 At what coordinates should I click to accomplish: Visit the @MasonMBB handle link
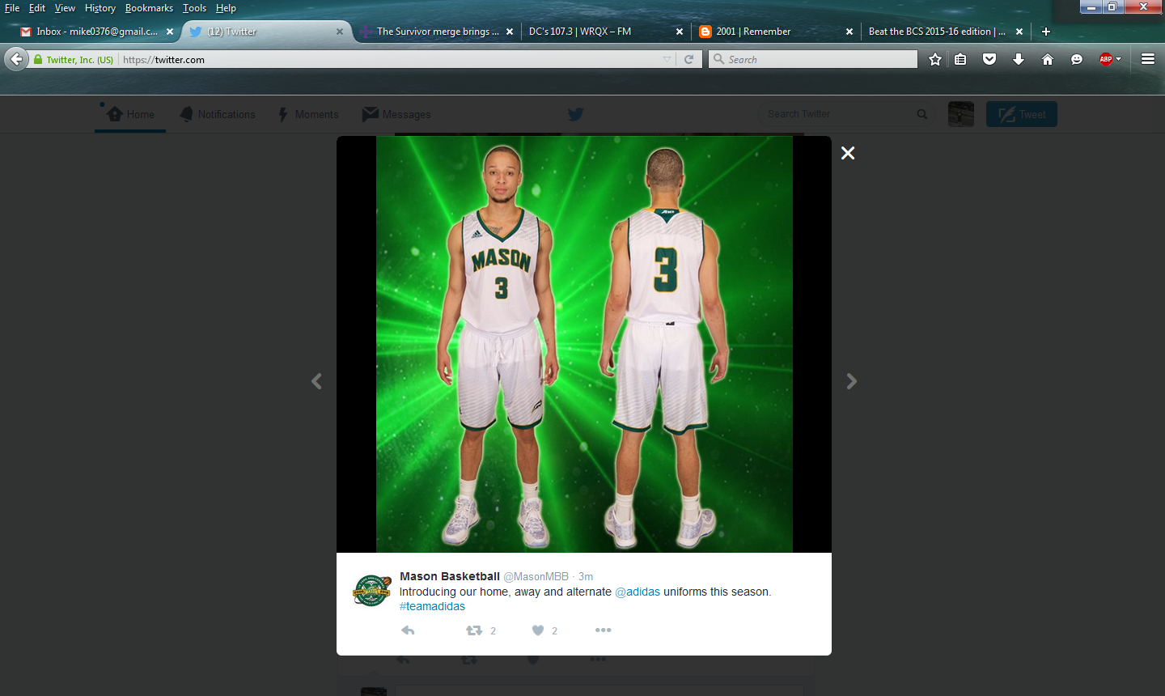pyautogui.click(x=536, y=576)
